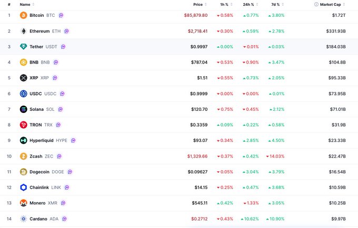Click the Chainlink hexagon logo icon

pos(23,188)
